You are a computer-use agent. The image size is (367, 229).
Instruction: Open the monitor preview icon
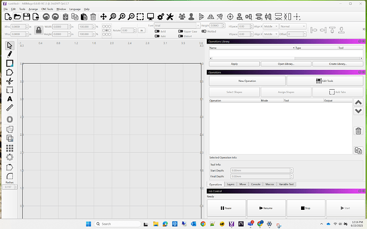tap(151, 16)
